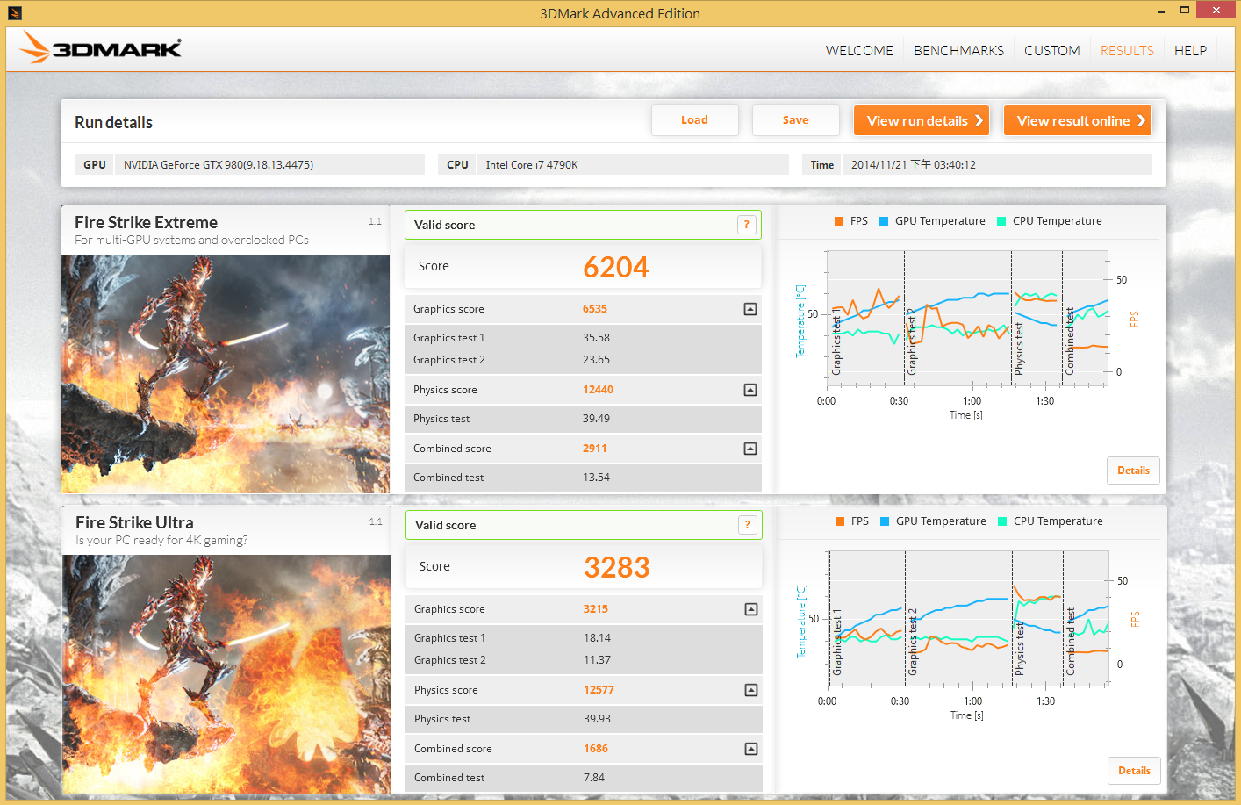Collapse Graphics score 6535 section
1241x805 pixels.
coord(750,309)
